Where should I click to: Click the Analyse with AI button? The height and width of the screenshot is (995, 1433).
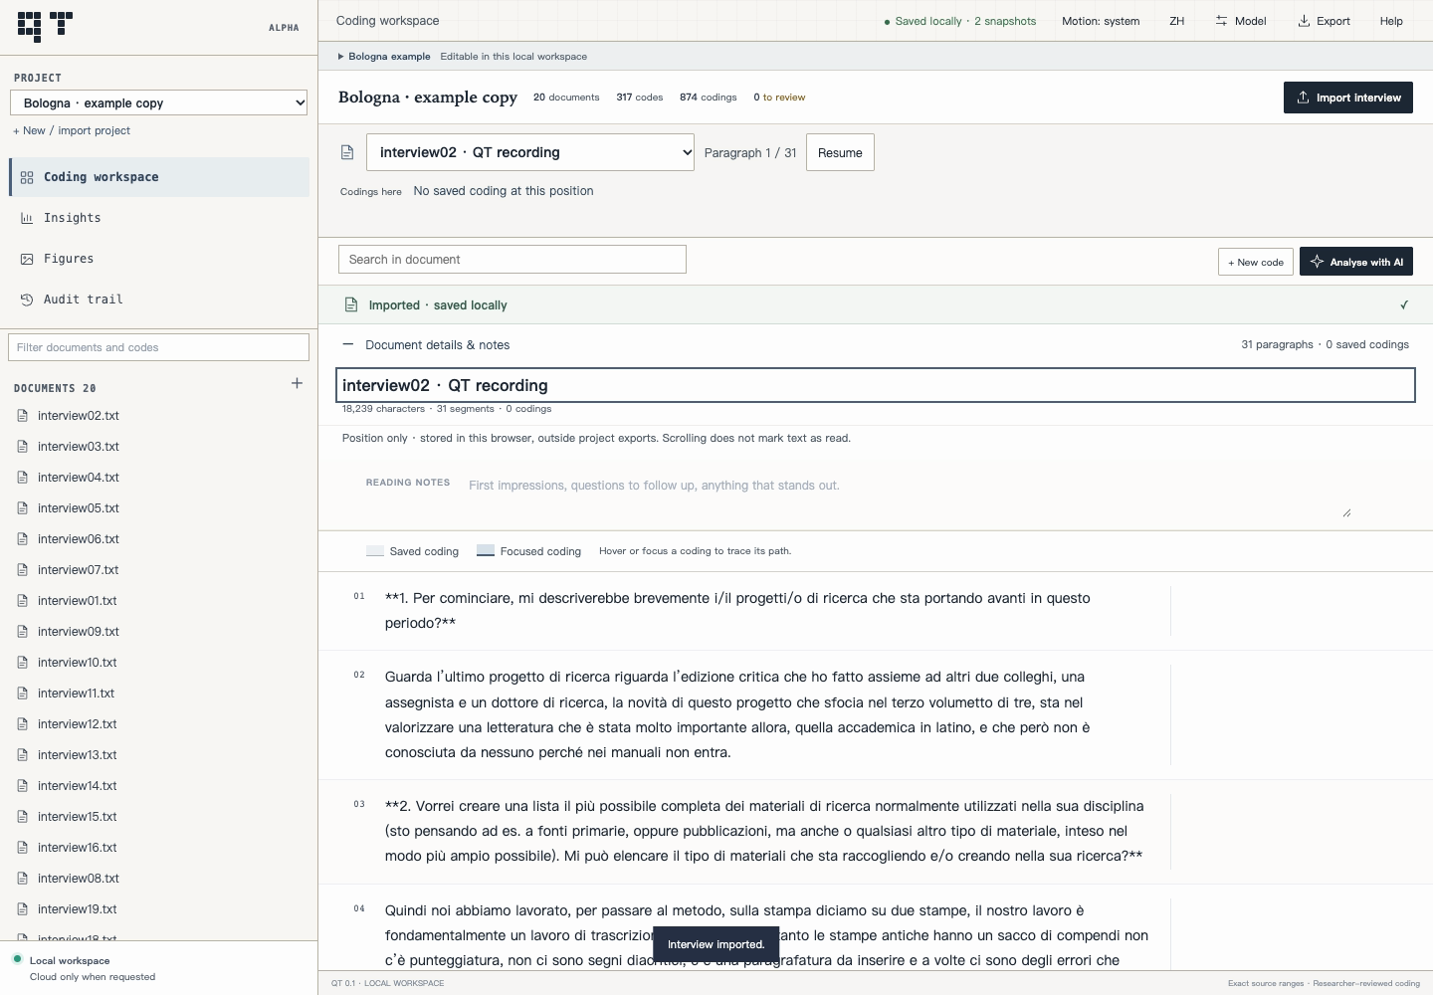point(1356,262)
